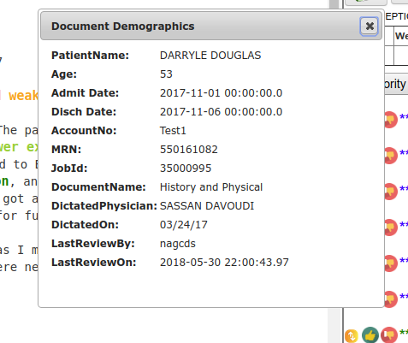
Task: Select dictated physician SASSAN DAVOUDI
Action: 207,206
